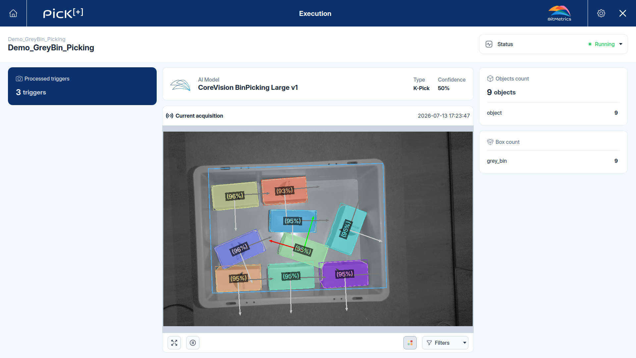The height and width of the screenshot is (358, 636).
Task: Click the AI Model wing logo
Action: click(x=180, y=85)
